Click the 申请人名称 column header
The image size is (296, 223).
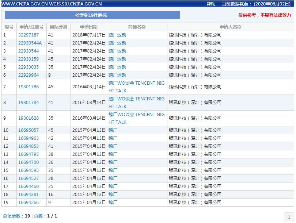230,27
